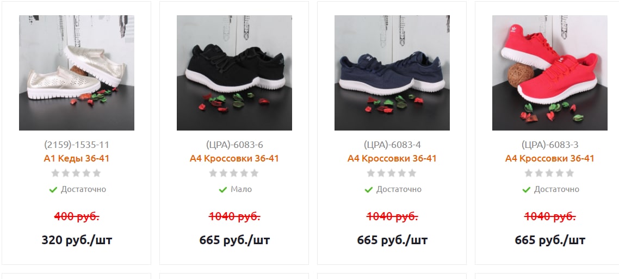
Task: Give the black sneakers a one-star rating
Action: coord(213,173)
